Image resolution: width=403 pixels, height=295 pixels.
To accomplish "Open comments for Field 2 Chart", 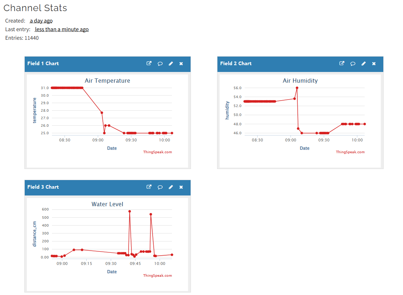I will pyautogui.click(x=352, y=64).
